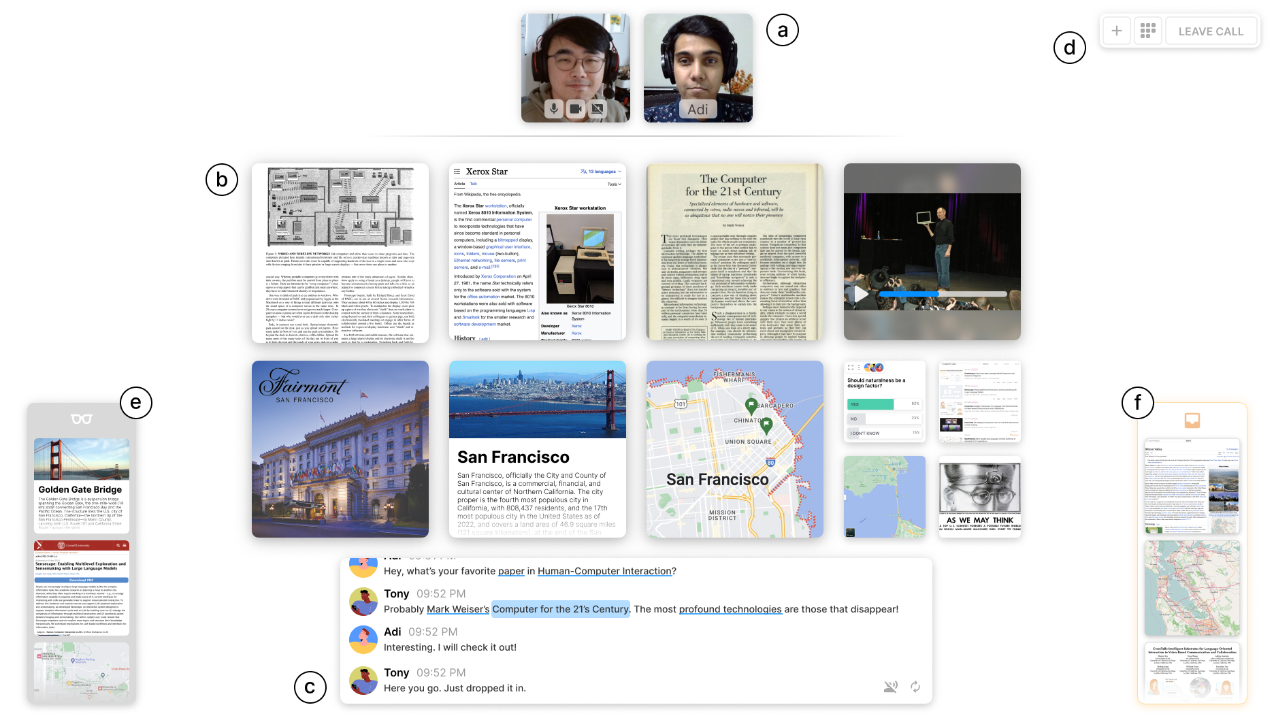Viewport: 1274px width, 720px height.
Task: Open the Computer for the 21st Century article card
Action: click(x=735, y=252)
